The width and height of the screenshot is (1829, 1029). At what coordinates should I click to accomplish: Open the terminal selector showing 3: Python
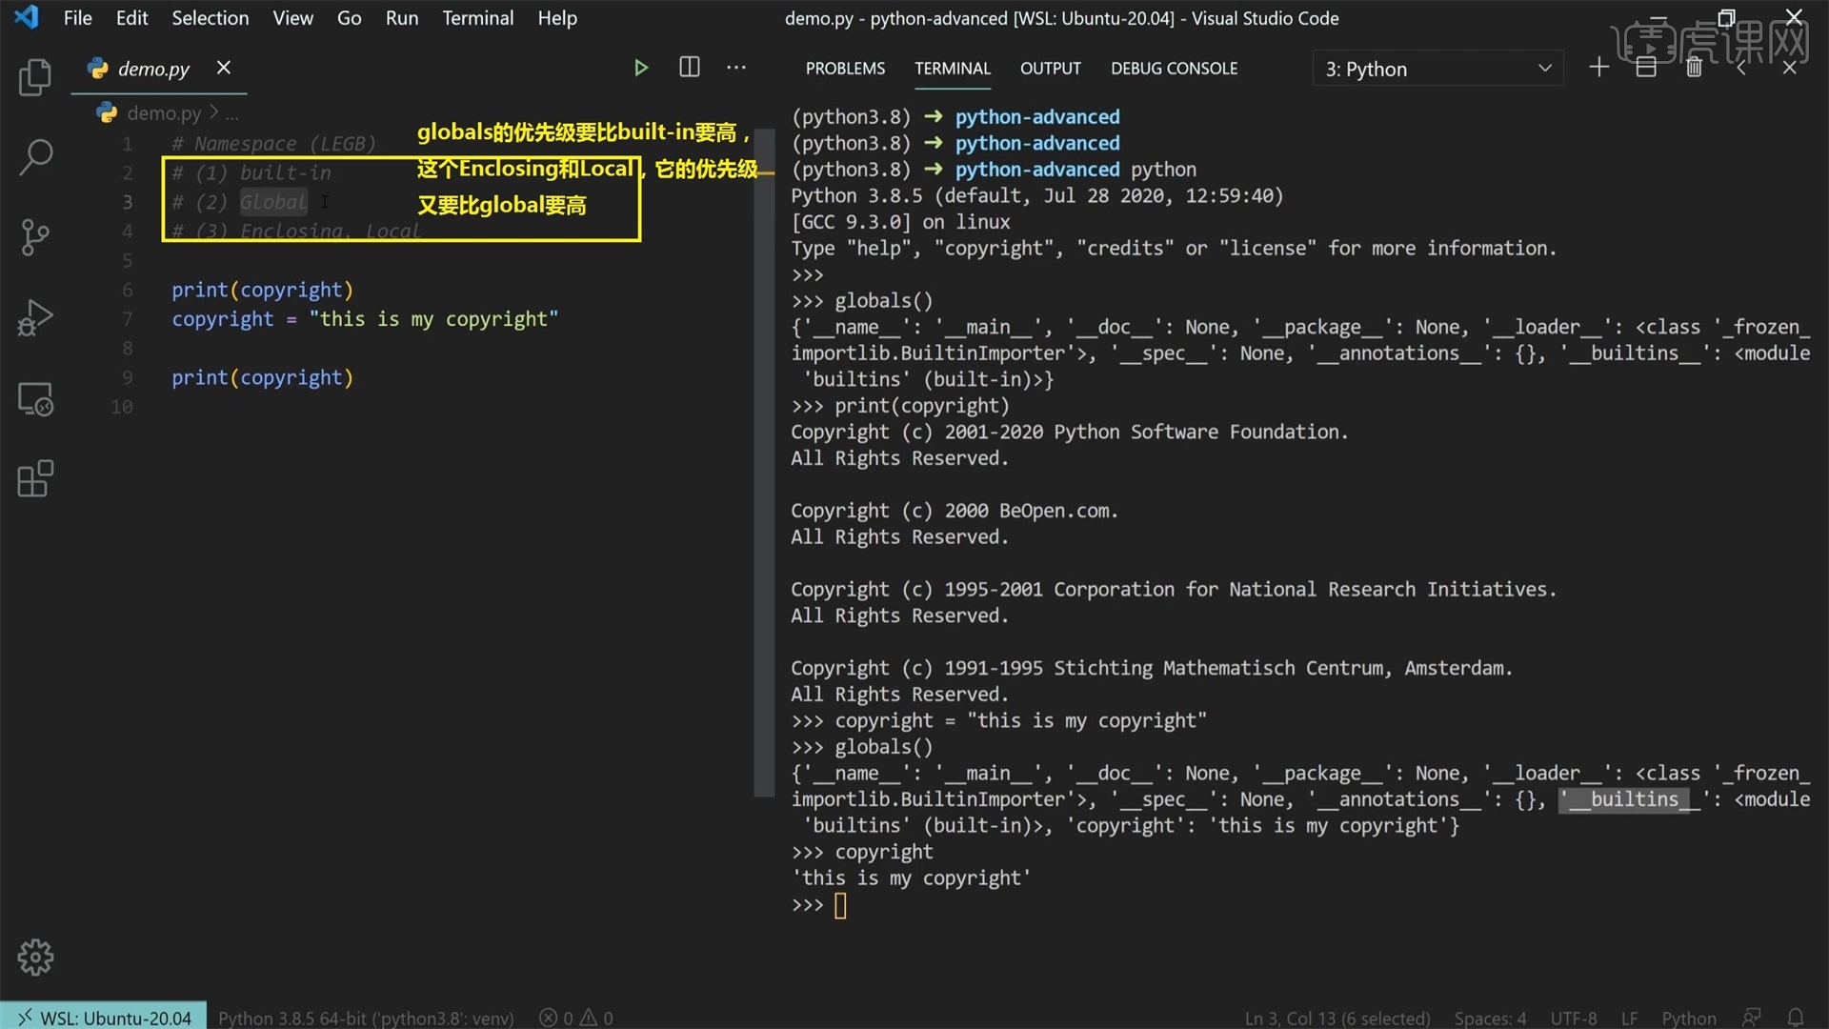click(x=1437, y=68)
